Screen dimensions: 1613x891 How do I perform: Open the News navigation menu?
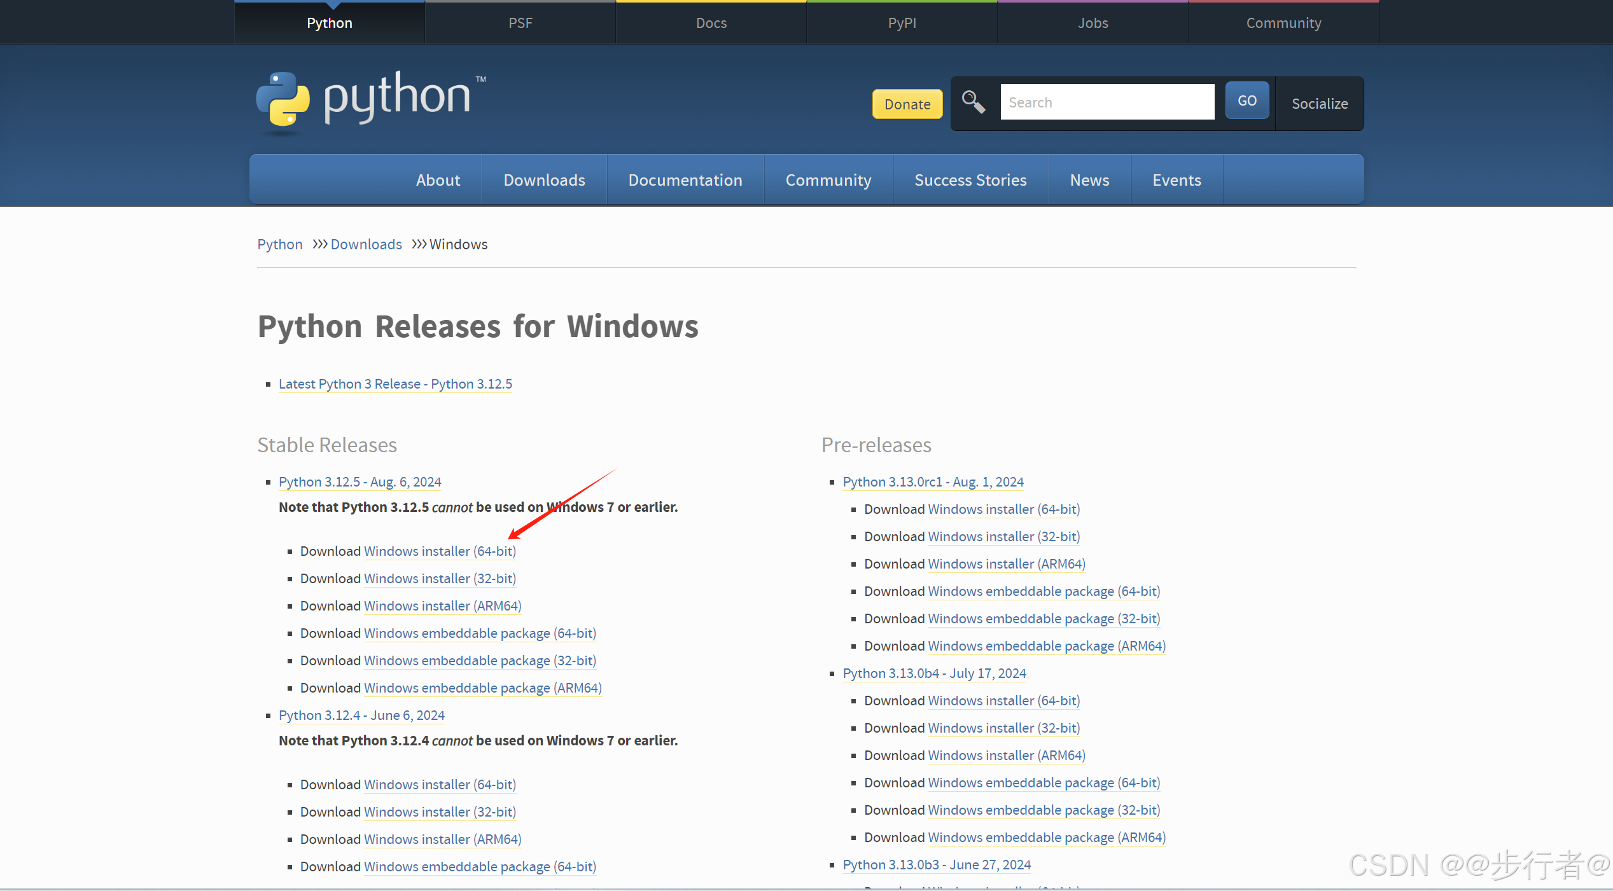(x=1089, y=180)
